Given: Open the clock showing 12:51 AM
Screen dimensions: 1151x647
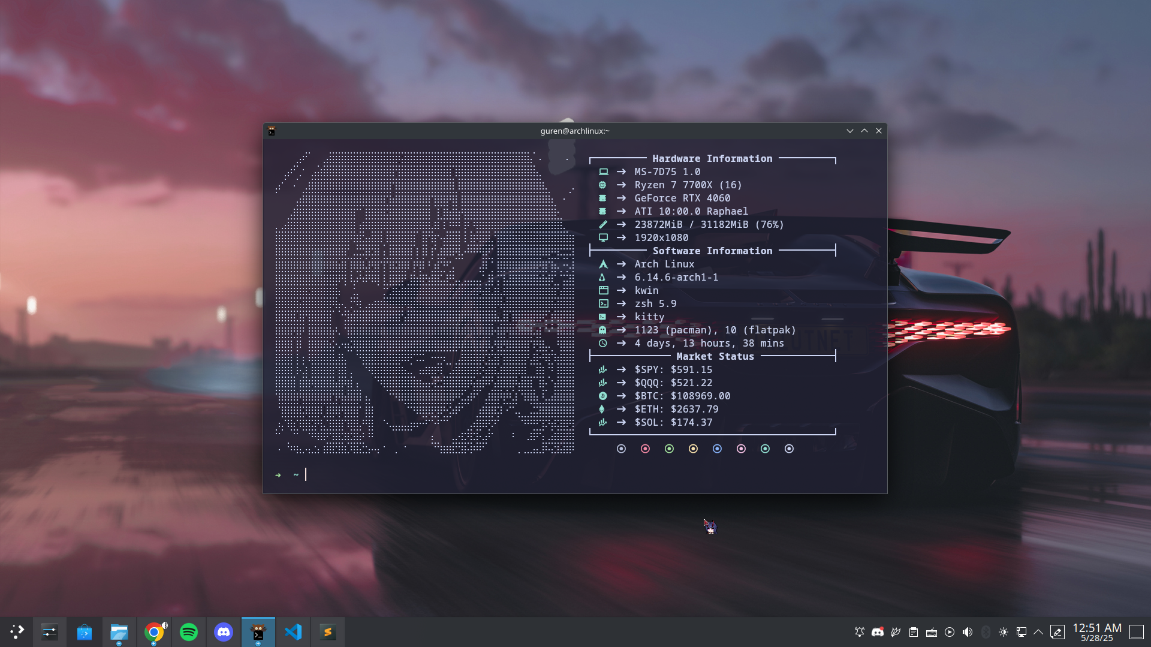Looking at the screenshot, I should click(x=1097, y=632).
